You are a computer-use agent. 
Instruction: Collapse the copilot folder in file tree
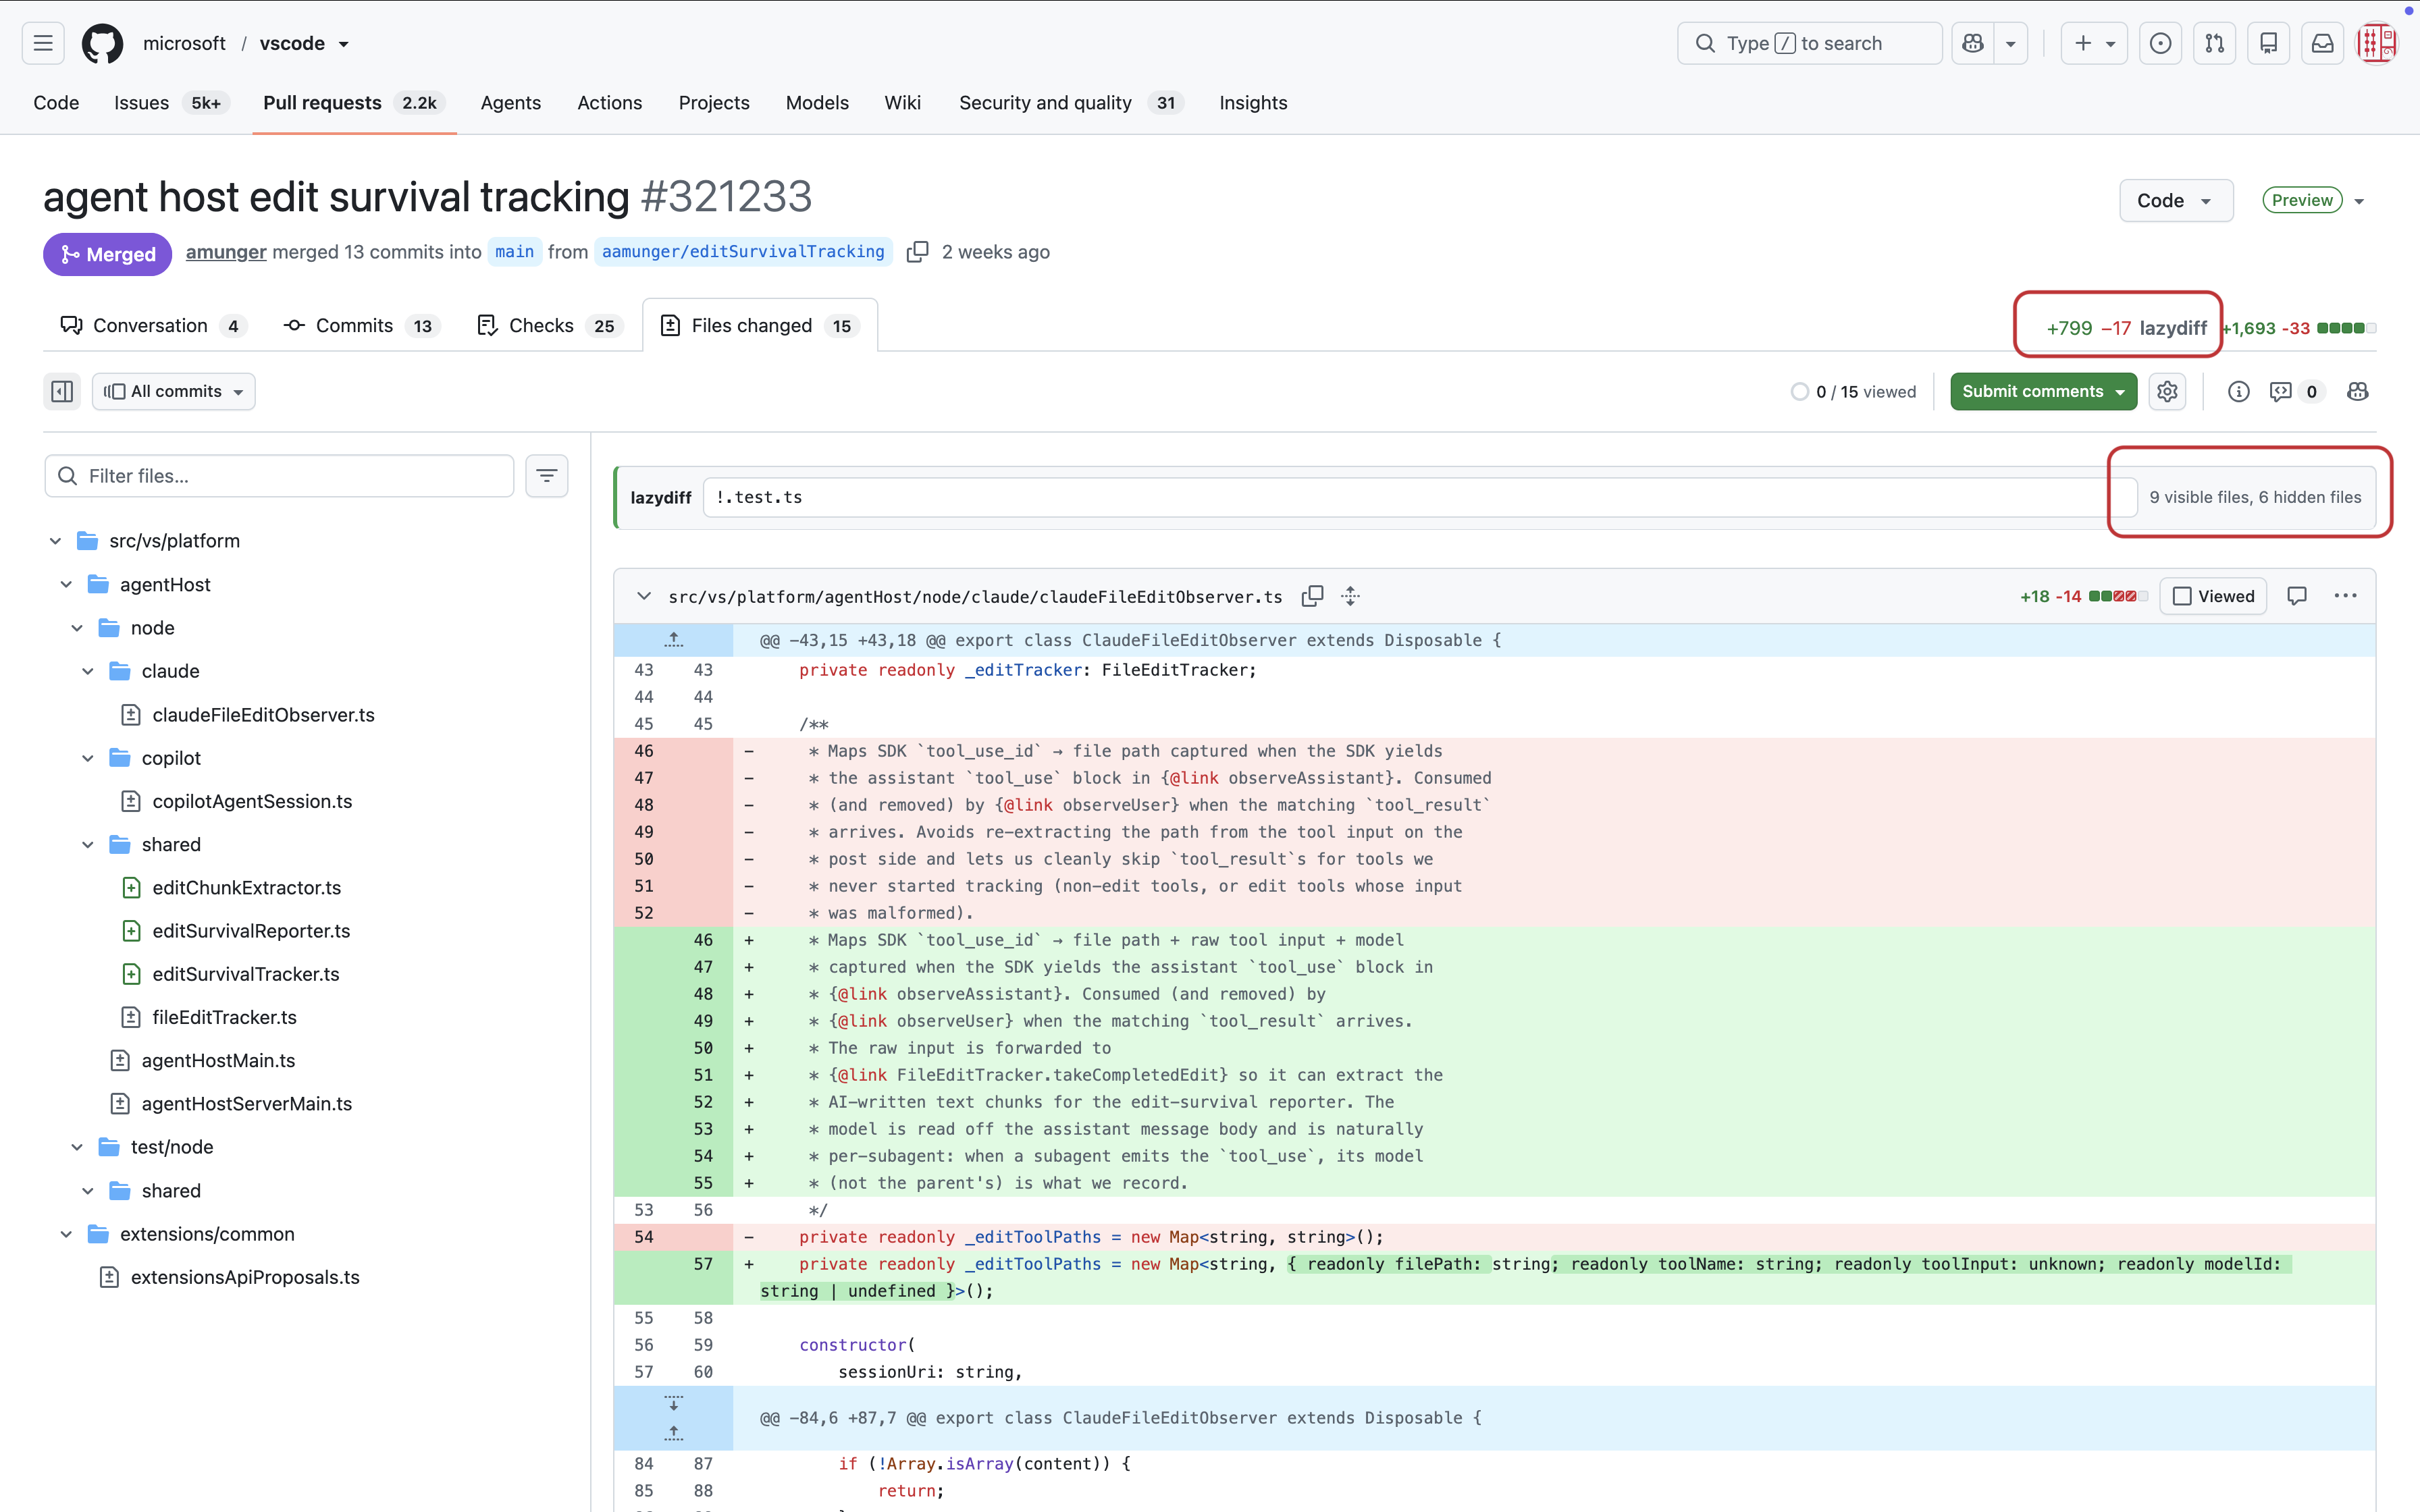[x=88, y=758]
